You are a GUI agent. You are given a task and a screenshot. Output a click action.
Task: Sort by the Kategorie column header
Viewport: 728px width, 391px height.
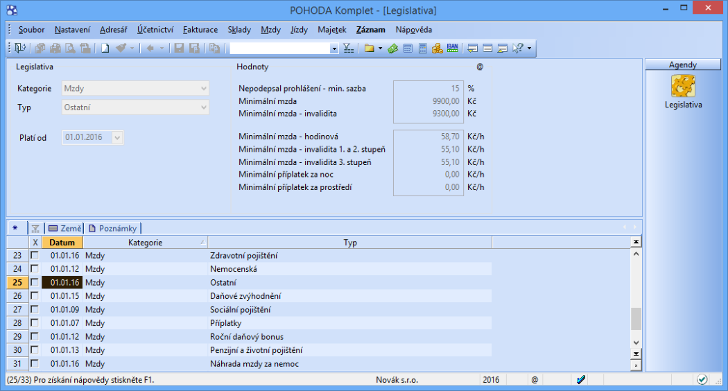coord(146,243)
